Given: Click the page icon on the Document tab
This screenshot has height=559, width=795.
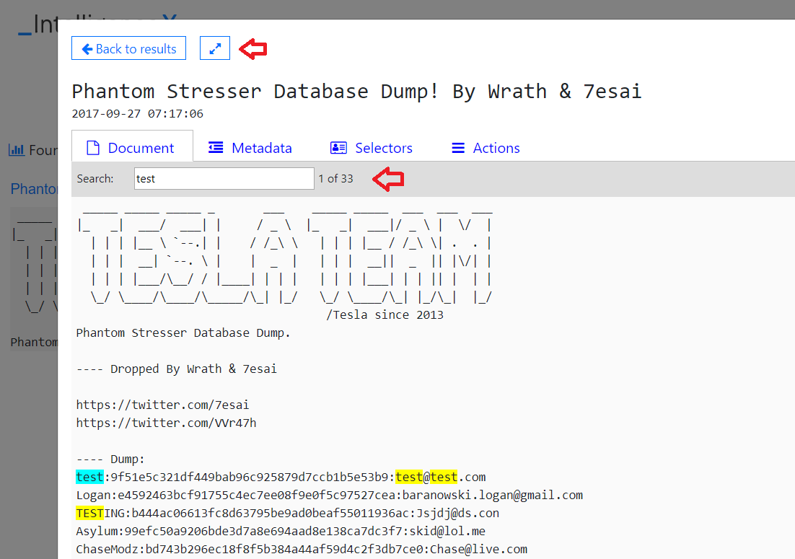Looking at the screenshot, I should 92,148.
